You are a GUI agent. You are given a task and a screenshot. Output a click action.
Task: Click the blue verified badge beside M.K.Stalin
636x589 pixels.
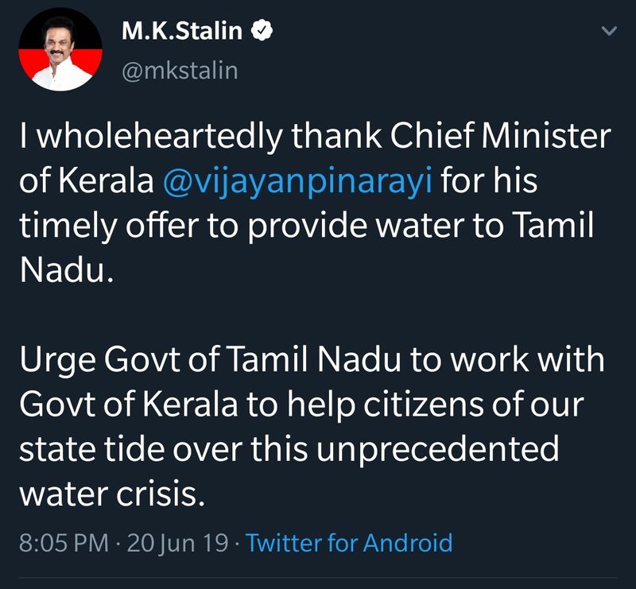pos(264,33)
